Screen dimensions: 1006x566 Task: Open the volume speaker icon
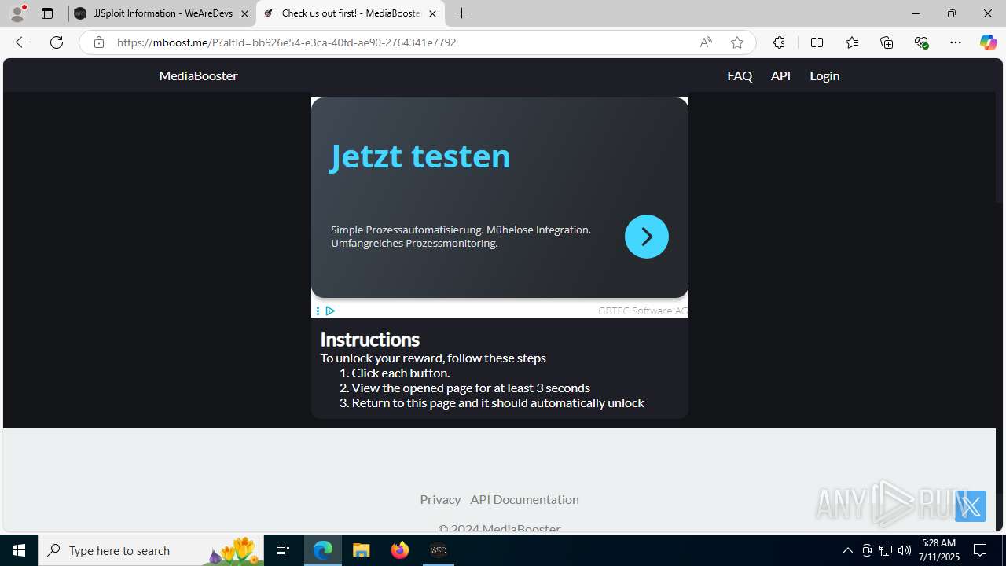[x=905, y=550]
